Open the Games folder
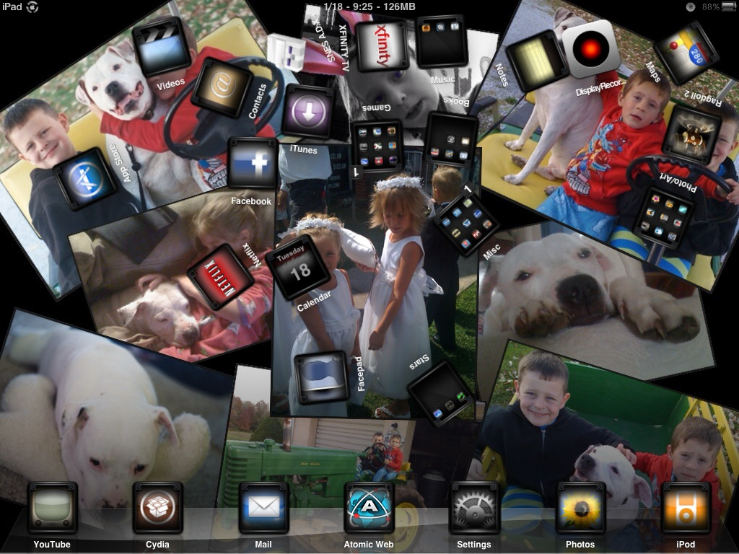The height and width of the screenshot is (554, 739). coord(377,146)
